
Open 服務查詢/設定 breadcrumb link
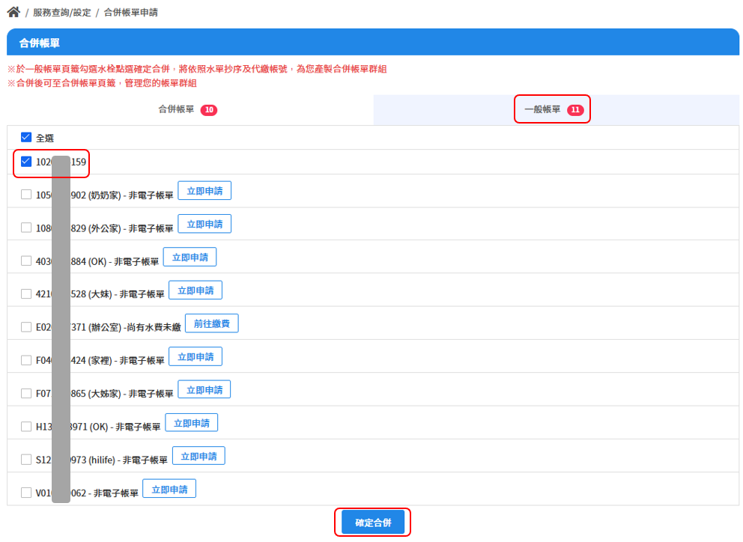(x=61, y=13)
